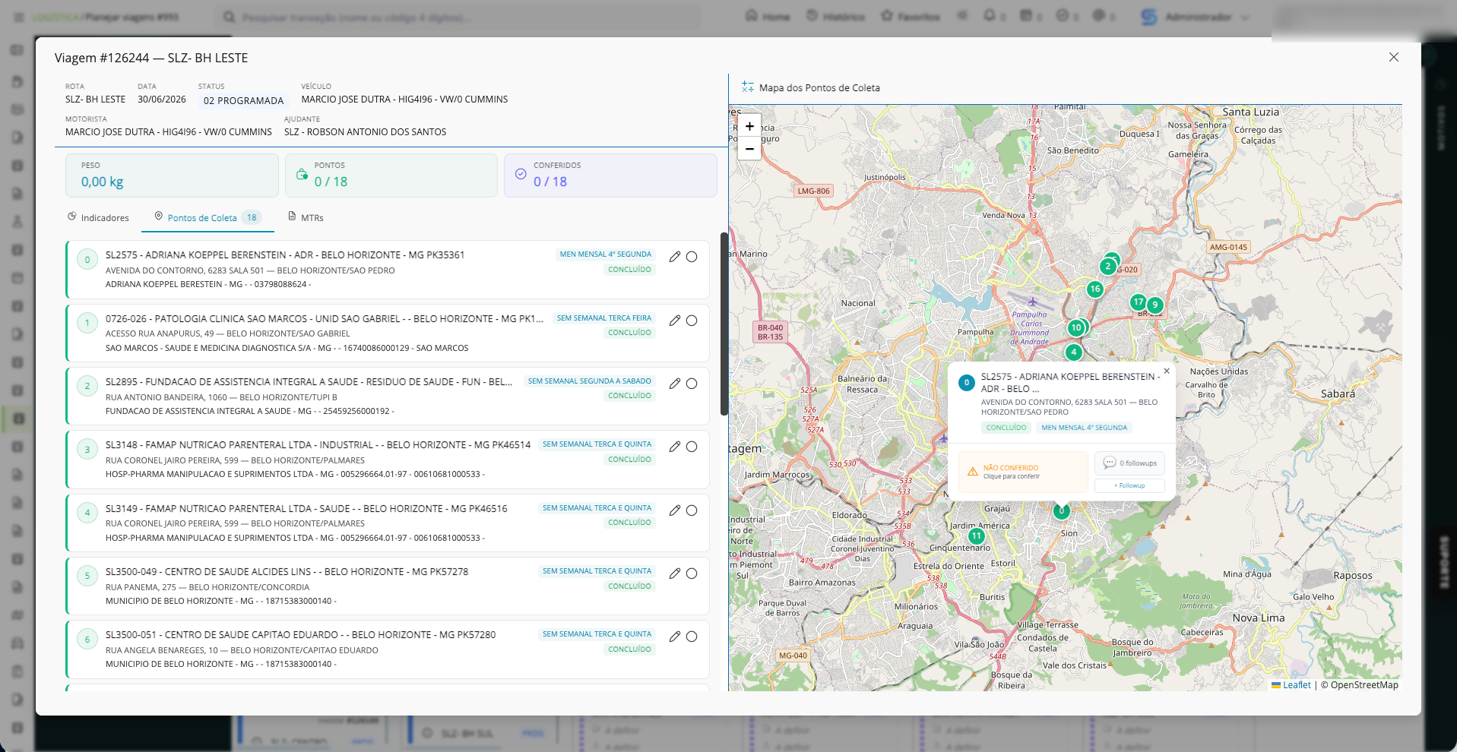
Task: Edit the SL3500-051 Capitao Eduardo entry
Action: pyautogui.click(x=674, y=637)
